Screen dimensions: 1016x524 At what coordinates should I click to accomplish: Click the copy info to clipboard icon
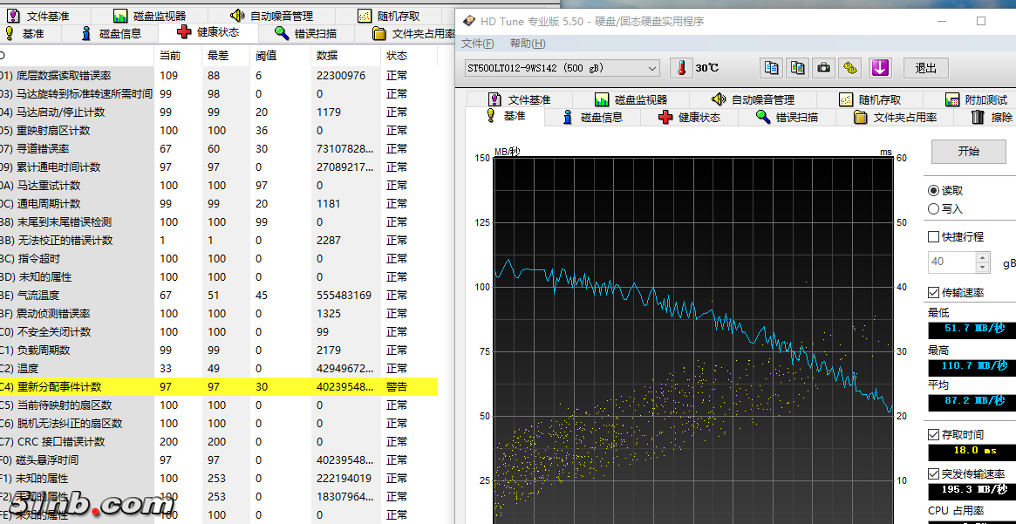tap(771, 68)
